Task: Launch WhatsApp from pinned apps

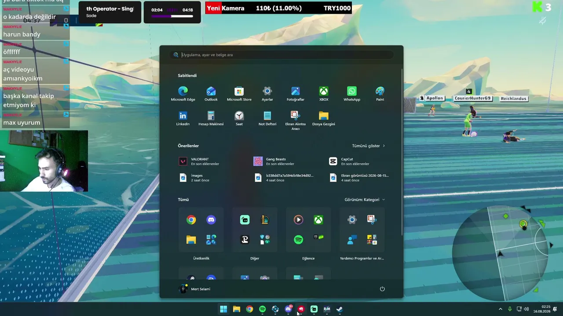Action: (352, 94)
